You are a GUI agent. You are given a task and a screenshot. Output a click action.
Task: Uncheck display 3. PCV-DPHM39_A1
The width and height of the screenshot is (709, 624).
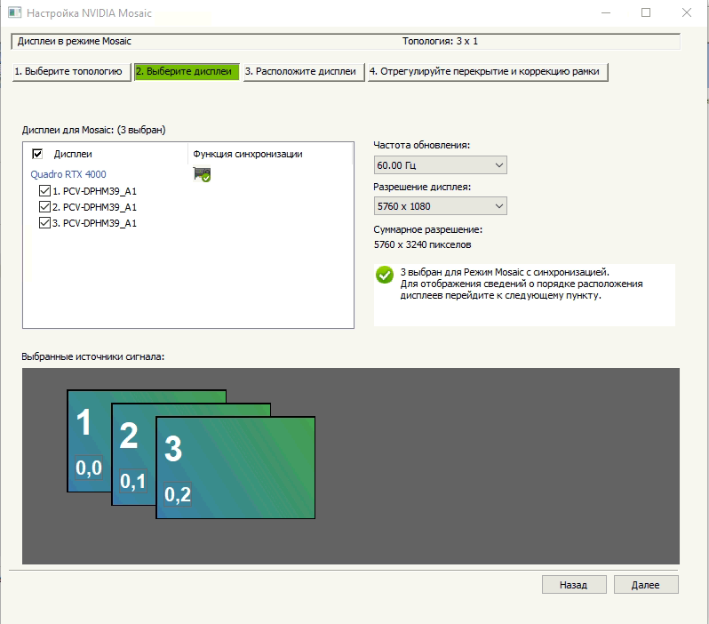pyautogui.click(x=44, y=222)
